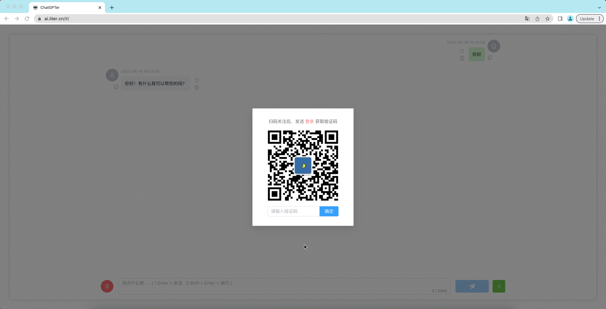Open the translate page icon
This screenshot has height=309, width=606.
[x=527, y=19]
